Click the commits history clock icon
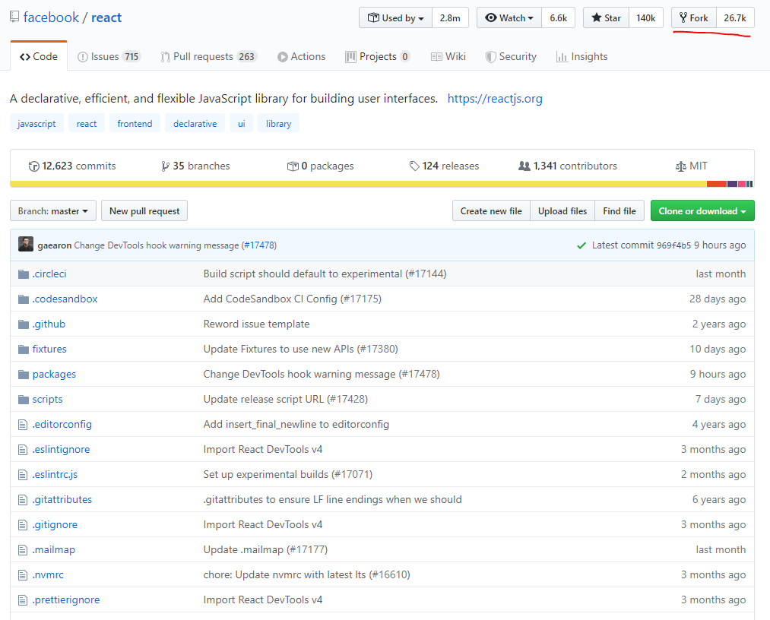This screenshot has height=620, width=770. coord(34,166)
